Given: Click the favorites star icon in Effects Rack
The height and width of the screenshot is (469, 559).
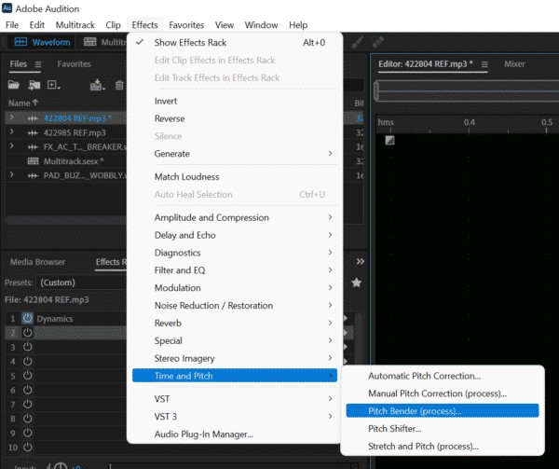Looking at the screenshot, I should [356, 283].
